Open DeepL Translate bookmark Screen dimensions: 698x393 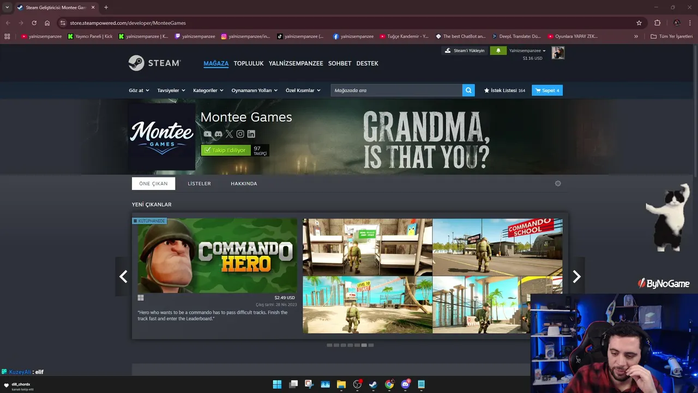[516, 37]
